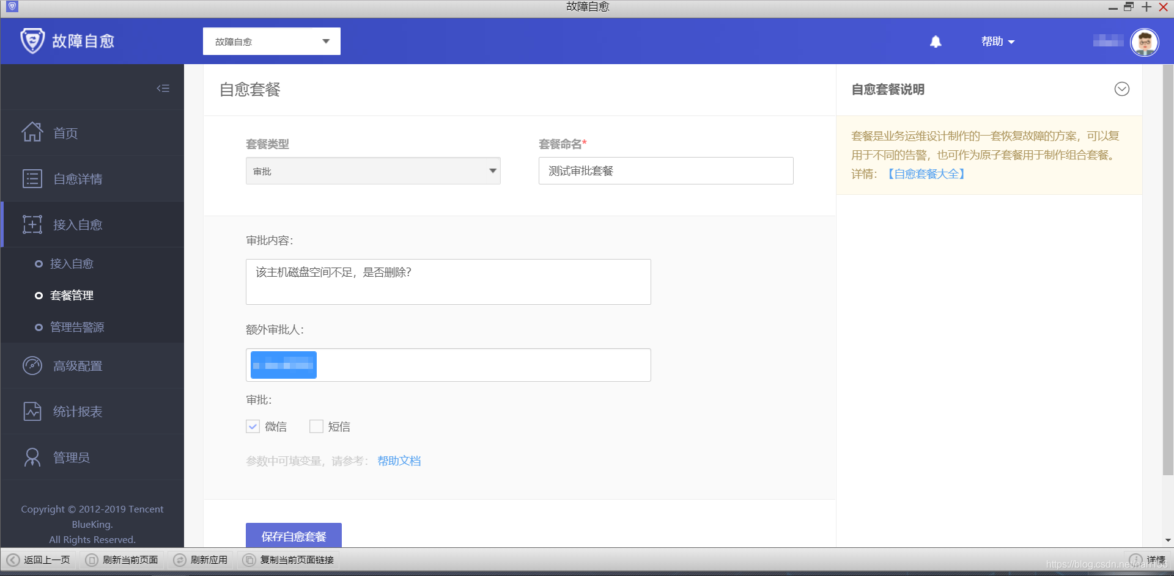Open the 接入自愈 submenu item

(x=72, y=264)
